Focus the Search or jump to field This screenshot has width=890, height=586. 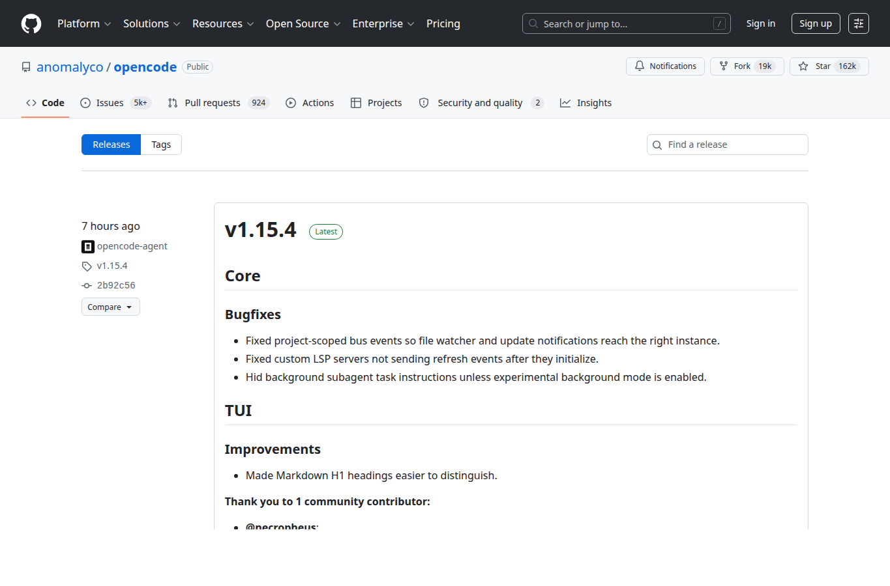[627, 23]
